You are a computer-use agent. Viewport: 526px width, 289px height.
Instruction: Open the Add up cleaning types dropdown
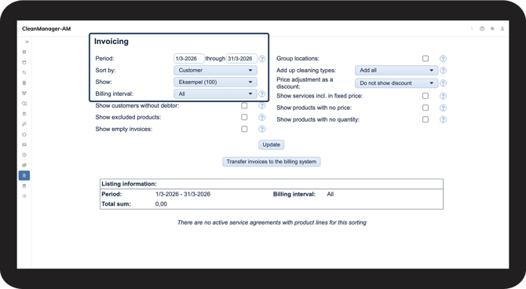pyautogui.click(x=396, y=70)
